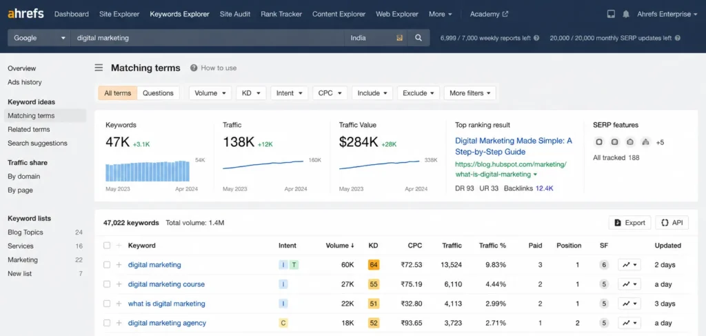The height and width of the screenshot is (336, 706).
Task: Open Academy external link
Action: point(489,14)
